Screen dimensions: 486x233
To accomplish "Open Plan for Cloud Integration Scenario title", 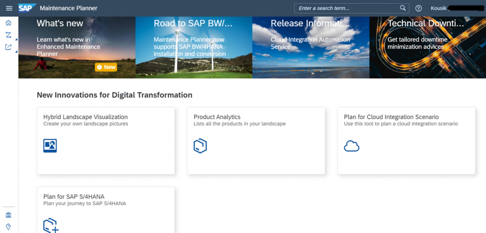I will [391, 117].
